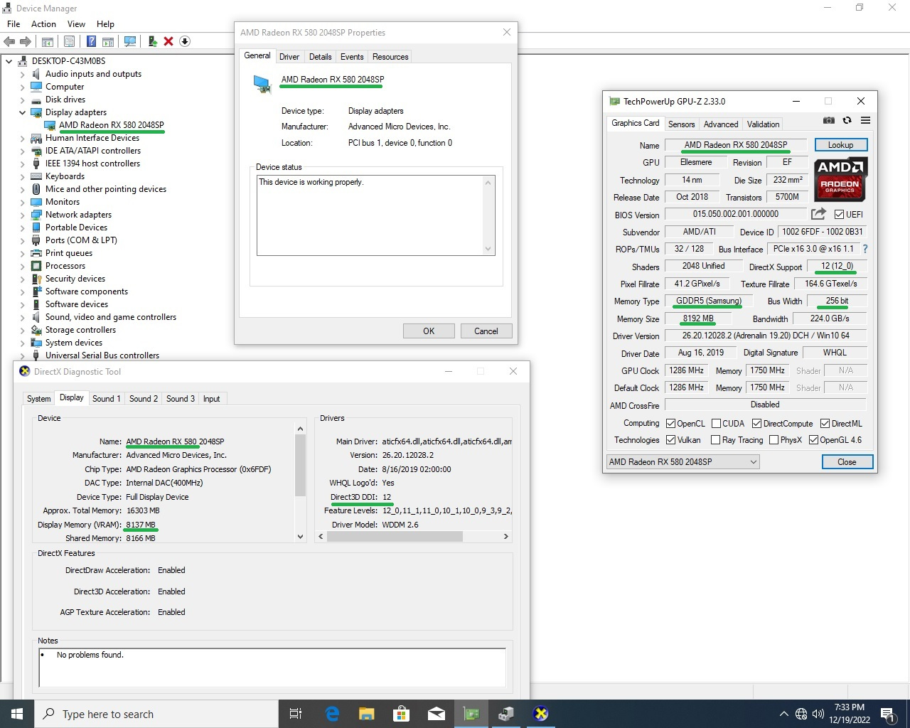This screenshot has width=910, height=728.
Task: Click the red X uninstall device icon
Action: pos(168,41)
